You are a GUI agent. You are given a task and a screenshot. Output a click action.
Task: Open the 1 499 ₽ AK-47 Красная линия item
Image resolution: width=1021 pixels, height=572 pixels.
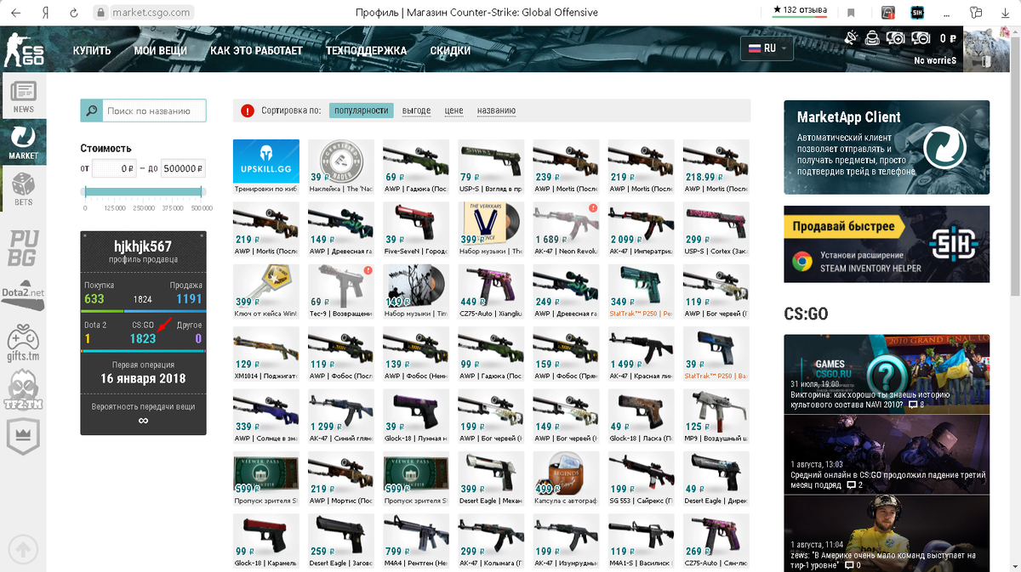[641, 354]
